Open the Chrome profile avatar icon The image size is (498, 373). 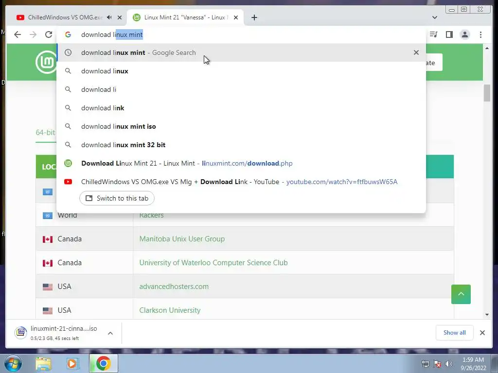(465, 34)
